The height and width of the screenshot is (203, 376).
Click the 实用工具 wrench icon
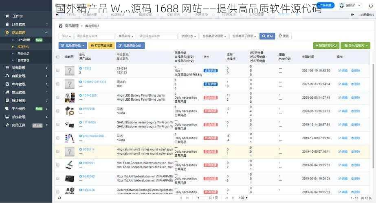coord(7,125)
